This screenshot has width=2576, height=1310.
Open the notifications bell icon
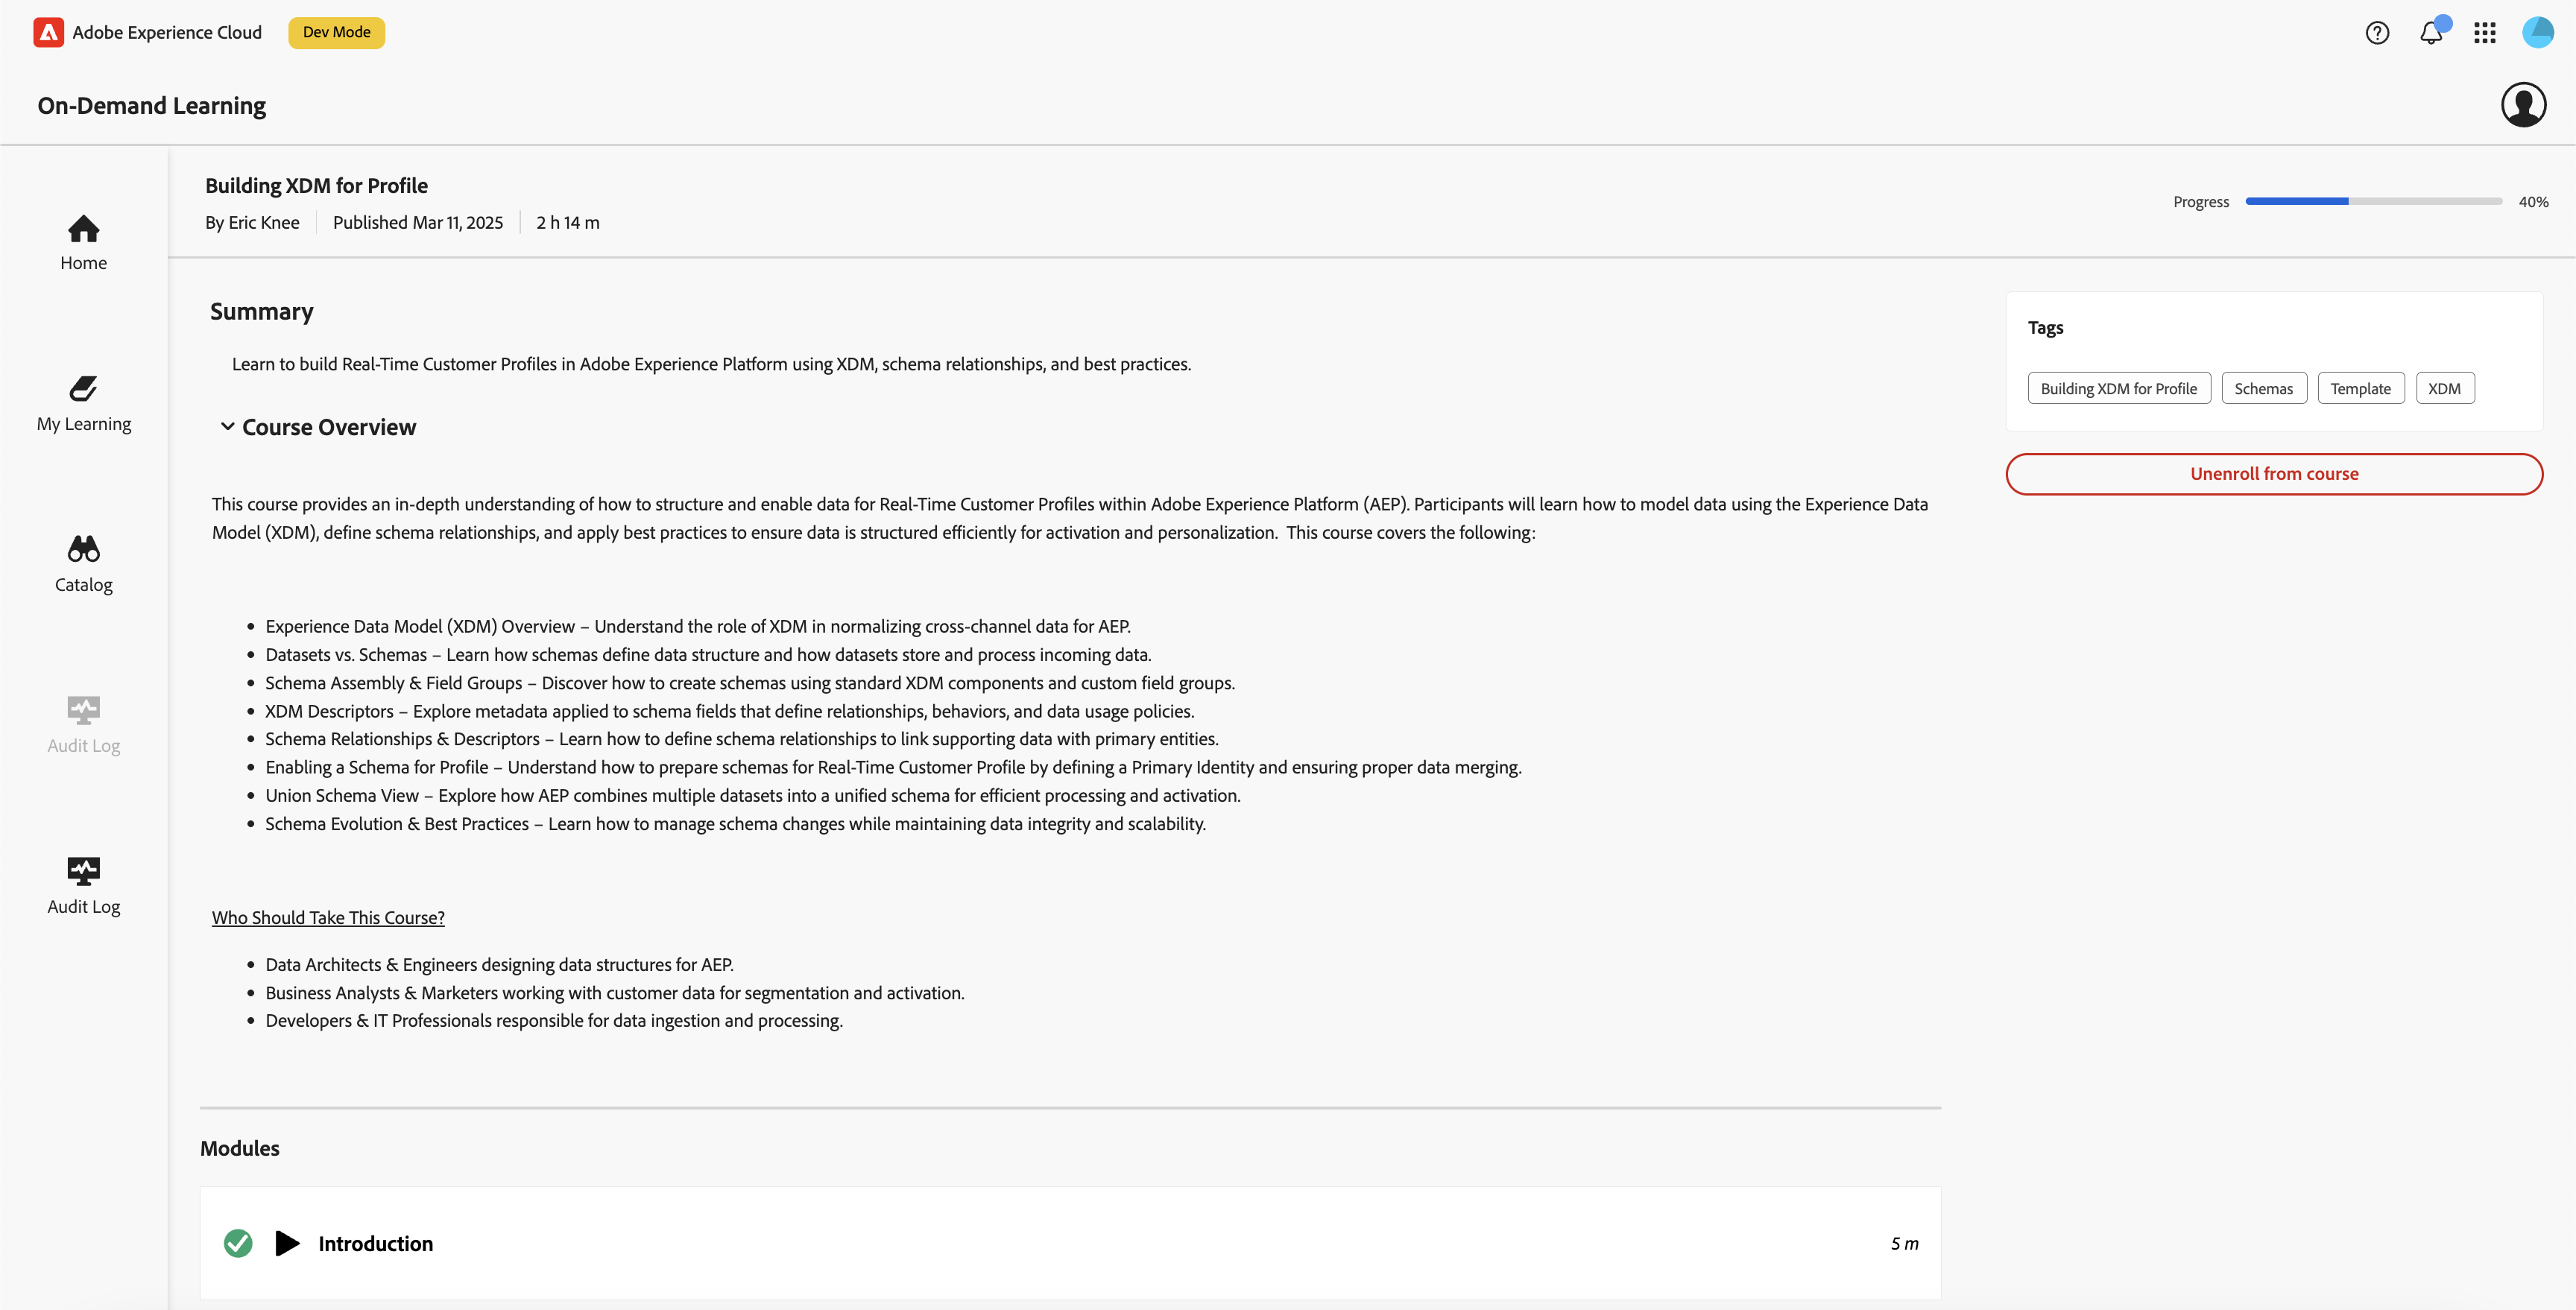(2431, 33)
